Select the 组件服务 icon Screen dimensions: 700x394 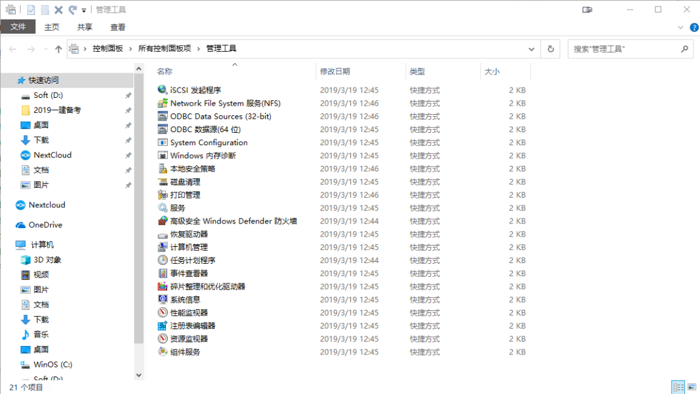click(x=163, y=352)
